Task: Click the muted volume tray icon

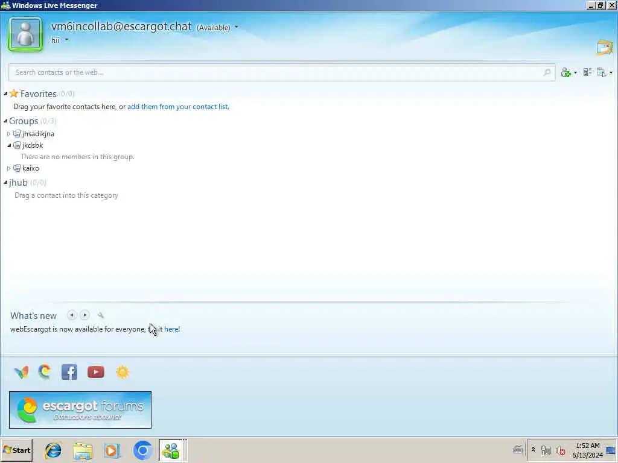Action: 560,450
